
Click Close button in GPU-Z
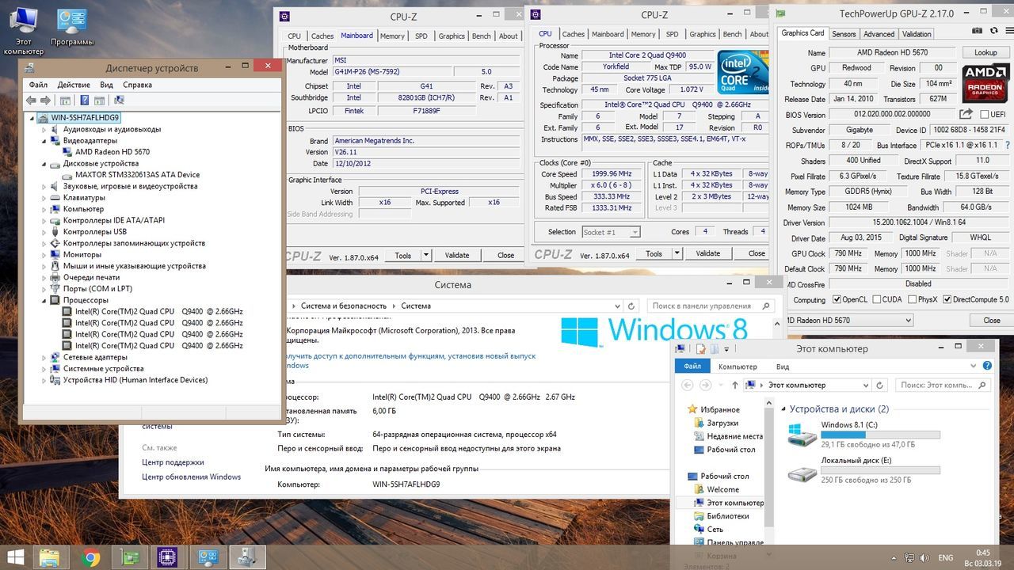pyautogui.click(x=992, y=320)
